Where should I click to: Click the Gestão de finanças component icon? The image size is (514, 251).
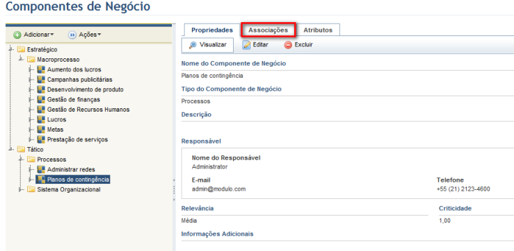tap(41, 99)
